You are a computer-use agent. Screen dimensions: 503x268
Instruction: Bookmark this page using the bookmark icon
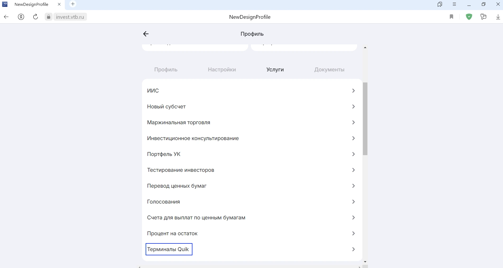point(451,17)
